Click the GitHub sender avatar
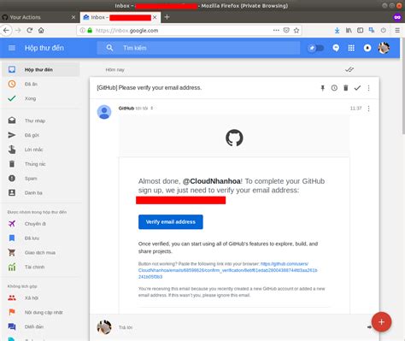The height and width of the screenshot is (341, 405). pos(104,112)
